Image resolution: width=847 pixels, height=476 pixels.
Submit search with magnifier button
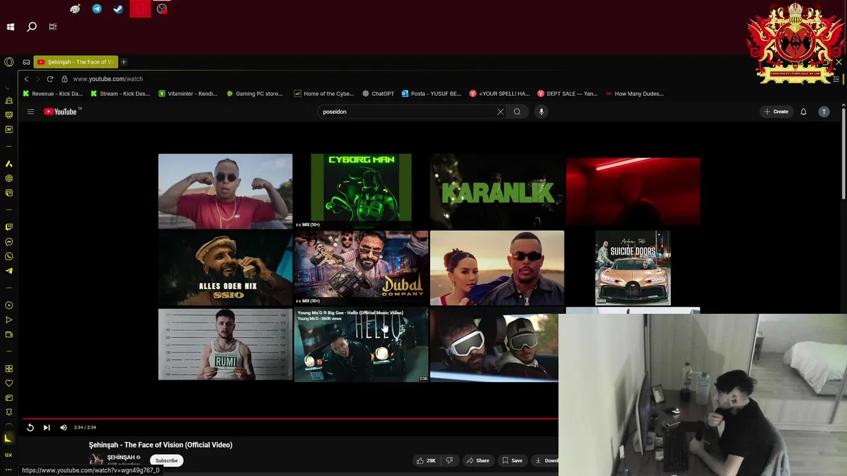(517, 112)
